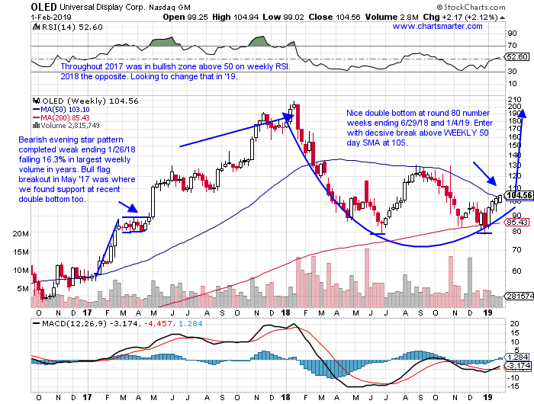534x404 pixels.
Task: Click the 'Universal Display Corp.' company name
Action: (102, 7)
